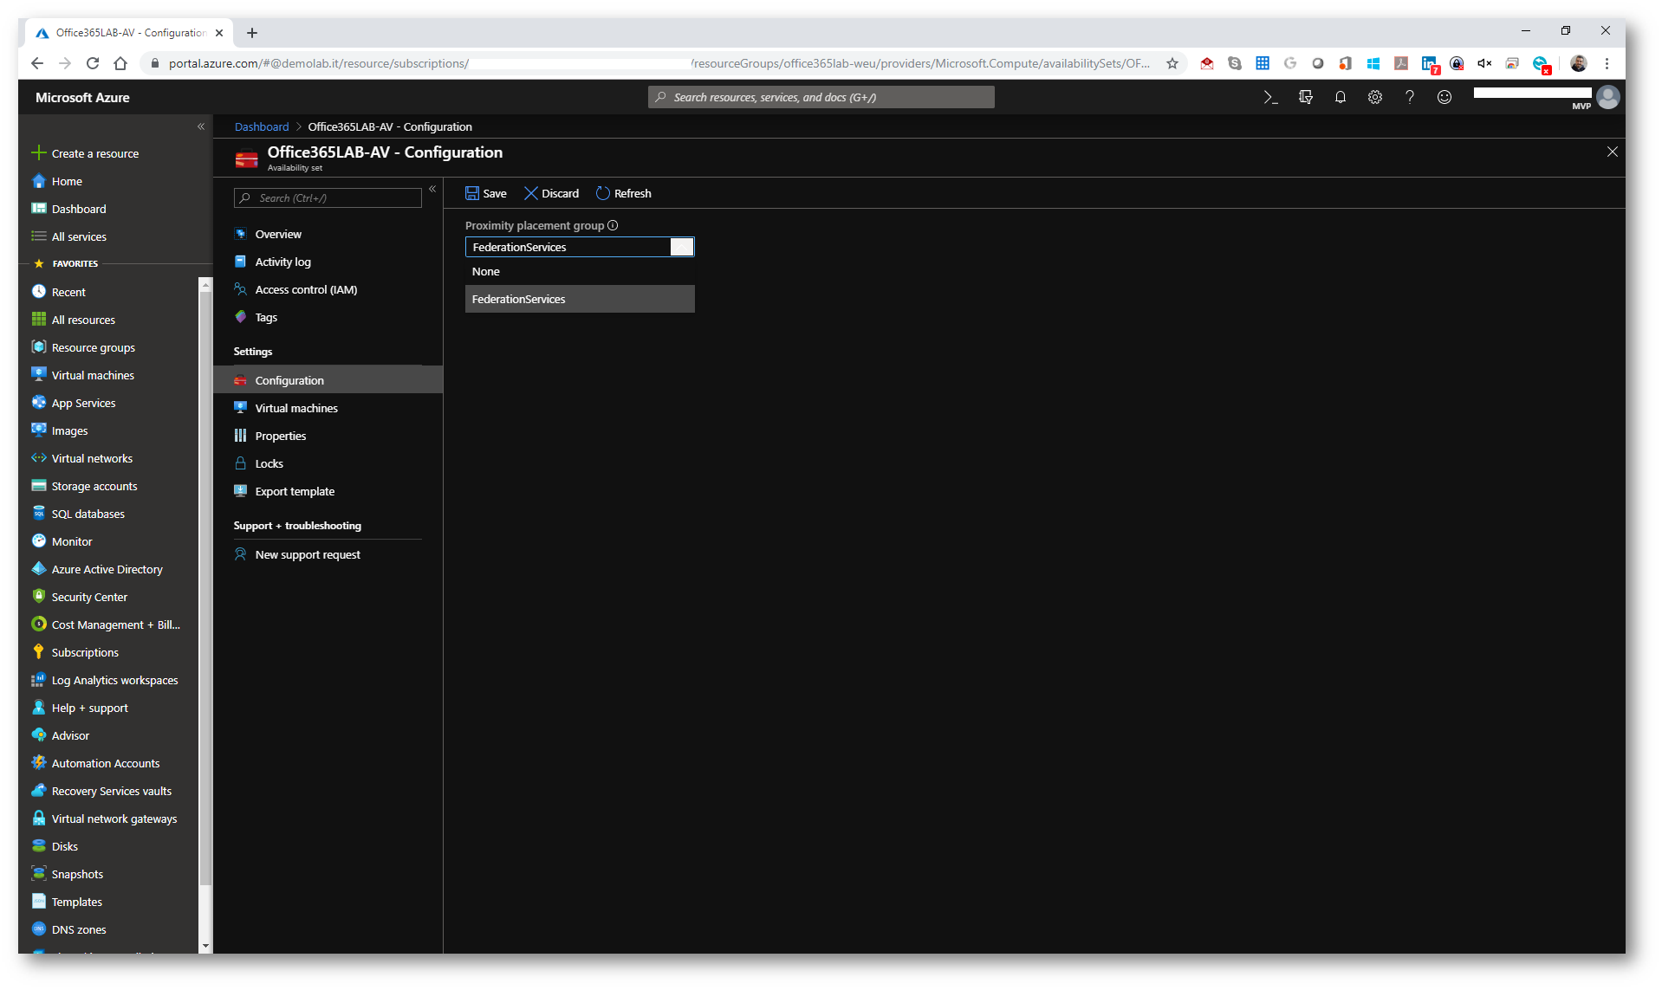Image resolution: width=1662 pixels, height=990 pixels.
Task: Click Refresh circular arrow icon
Action: click(x=603, y=193)
